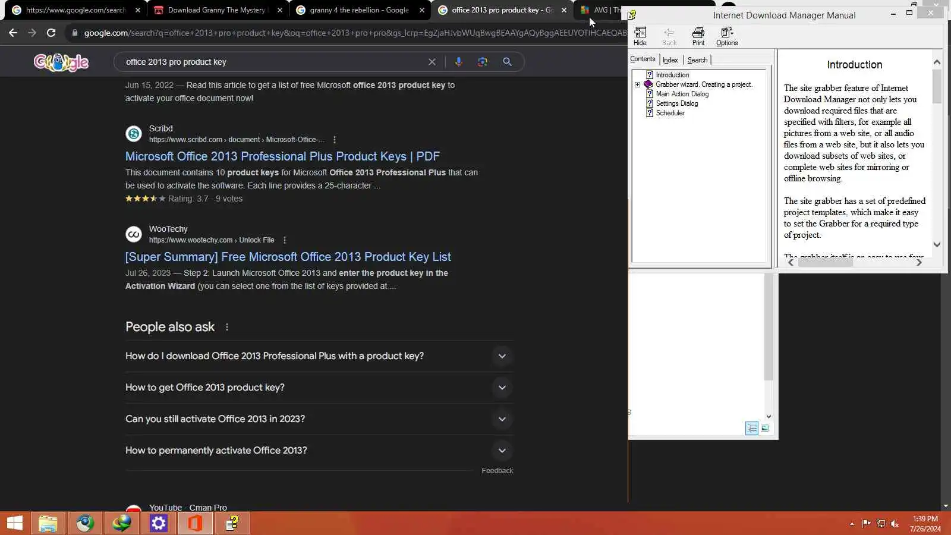The image size is (951, 535).
Task: Close the 'Download Granny The Mystery' tab
Action: pyautogui.click(x=280, y=10)
